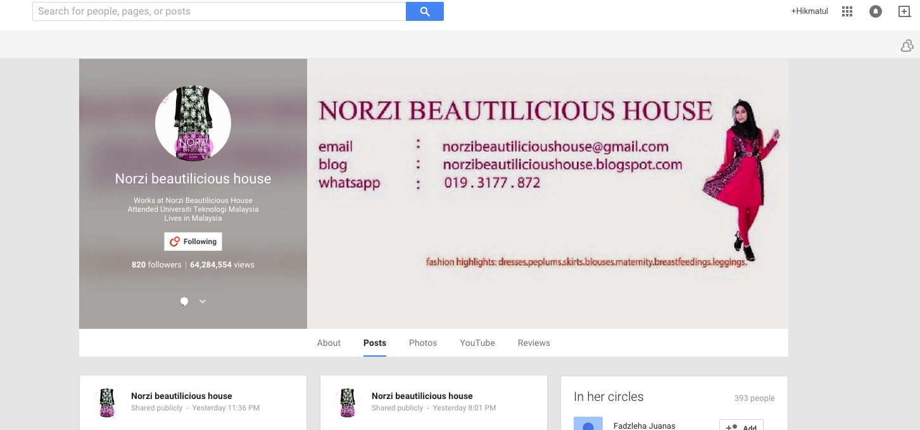Click the avatar on the 11:36 PM post

click(107, 402)
